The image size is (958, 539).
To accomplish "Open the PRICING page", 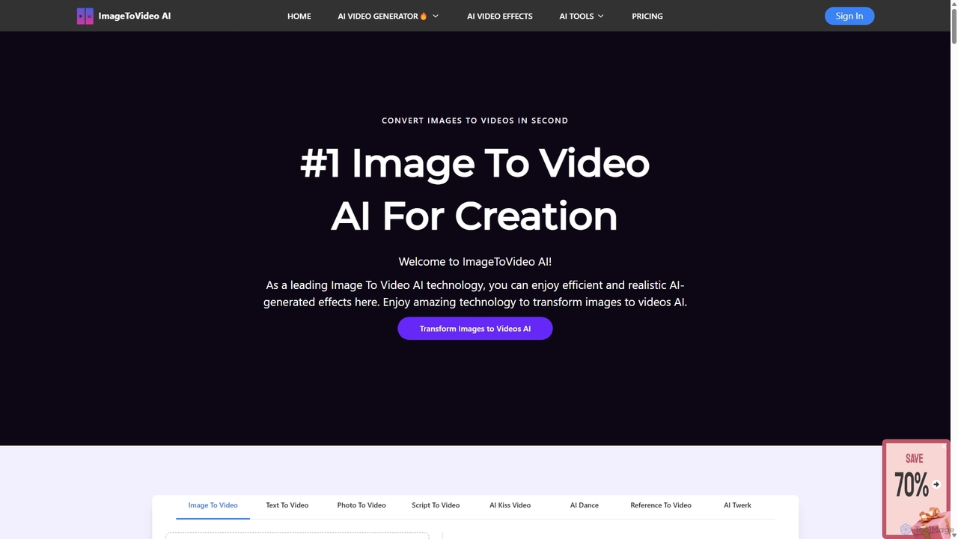I will click(647, 16).
